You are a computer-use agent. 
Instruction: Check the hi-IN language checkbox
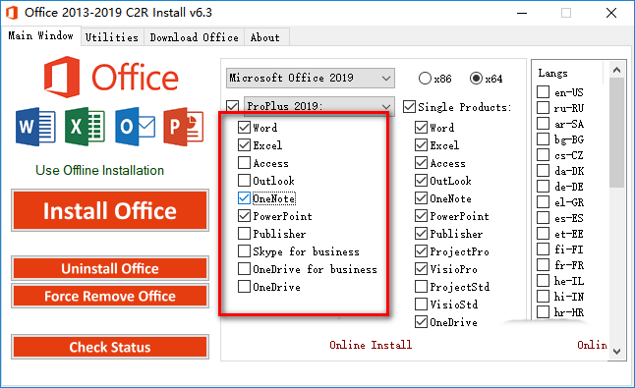click(x=543, y=297)
